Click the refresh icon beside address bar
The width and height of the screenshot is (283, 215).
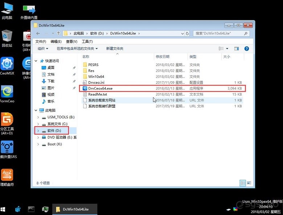coord(187,33)
